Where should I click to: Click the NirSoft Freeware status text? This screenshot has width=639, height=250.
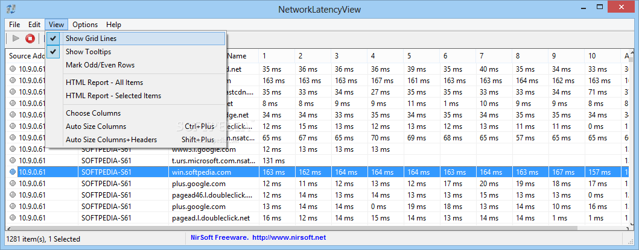pyautogui.click(x=220, y=237)
